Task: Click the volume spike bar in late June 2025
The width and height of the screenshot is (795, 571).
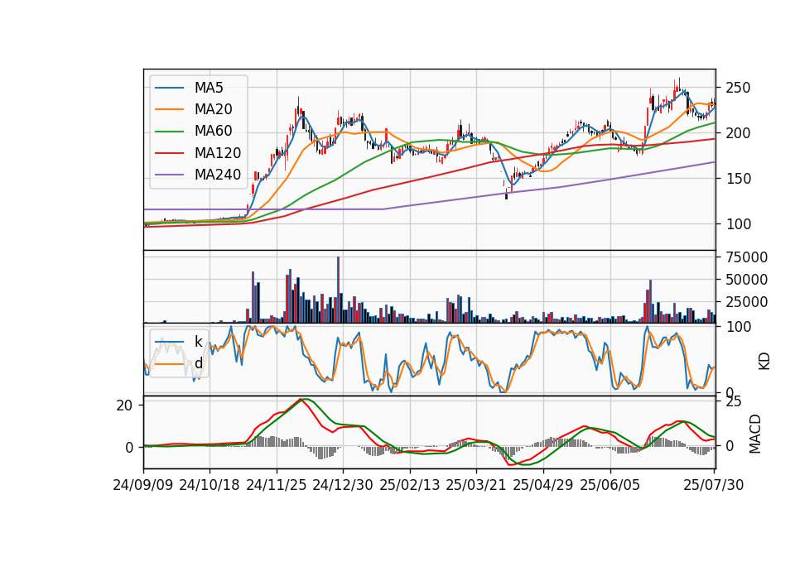Action: pos(651,301)
